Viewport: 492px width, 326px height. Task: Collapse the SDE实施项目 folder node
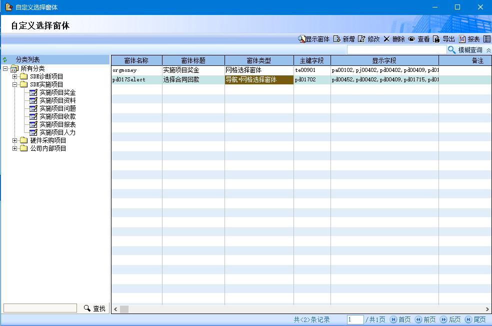point(15,84)
